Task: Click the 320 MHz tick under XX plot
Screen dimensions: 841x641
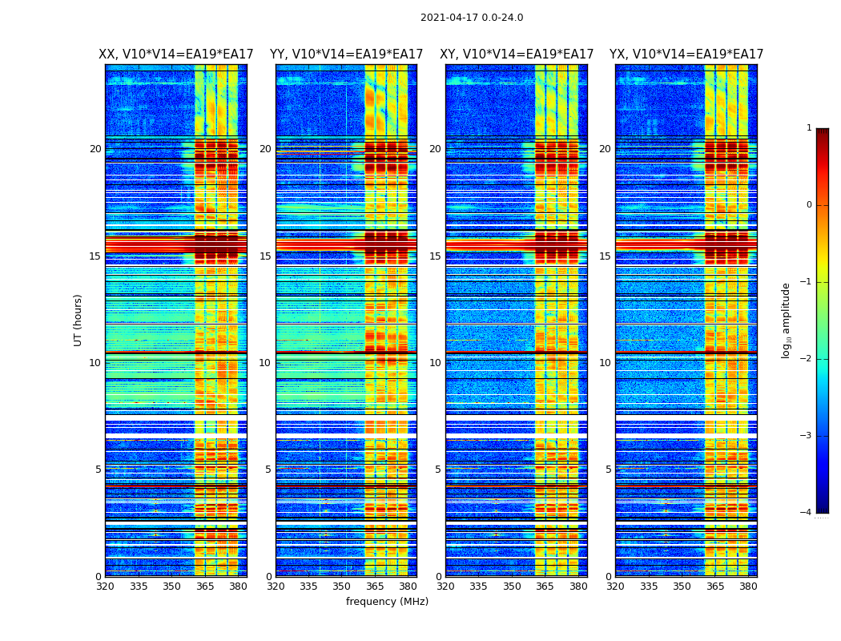Action: pos(105,587)
